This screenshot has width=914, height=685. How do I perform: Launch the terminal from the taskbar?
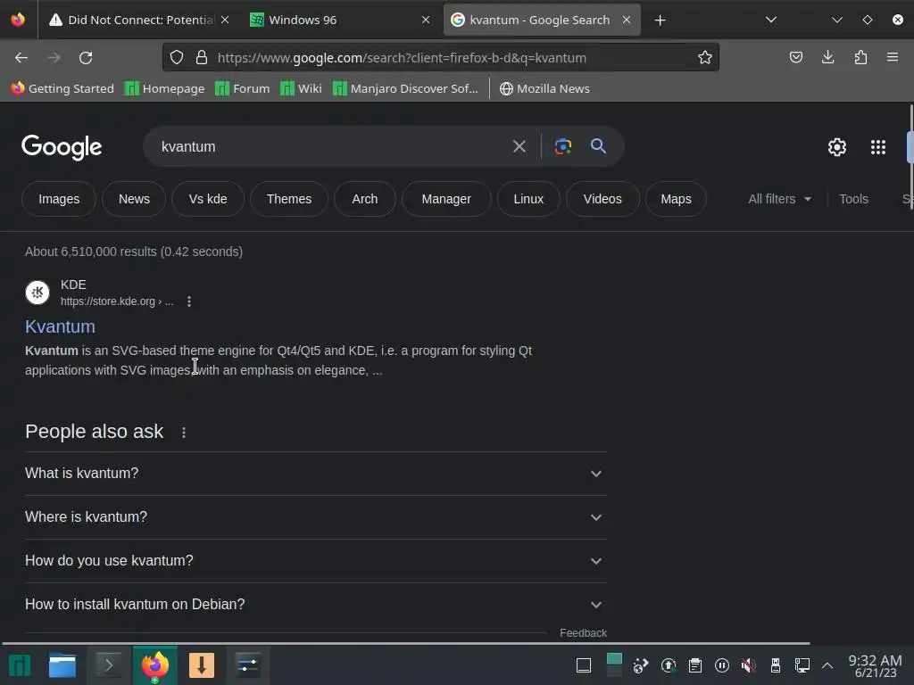click(109, 665)
